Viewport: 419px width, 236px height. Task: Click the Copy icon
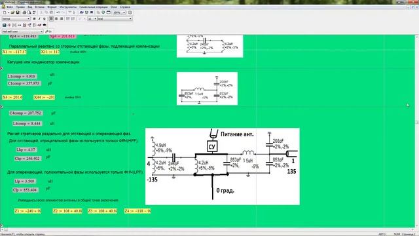tap(46, 12)
